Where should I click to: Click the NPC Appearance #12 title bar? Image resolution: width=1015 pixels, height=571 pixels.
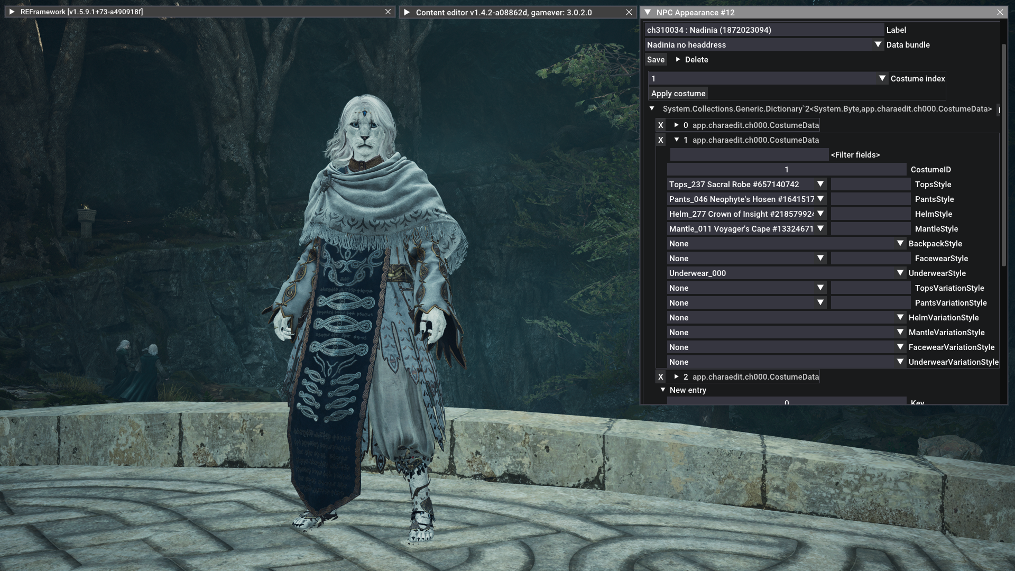point(824,12)
